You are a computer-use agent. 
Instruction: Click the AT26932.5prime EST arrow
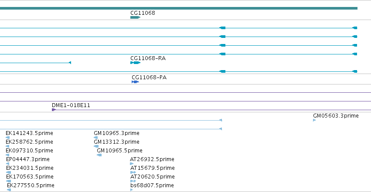point(132,164)
